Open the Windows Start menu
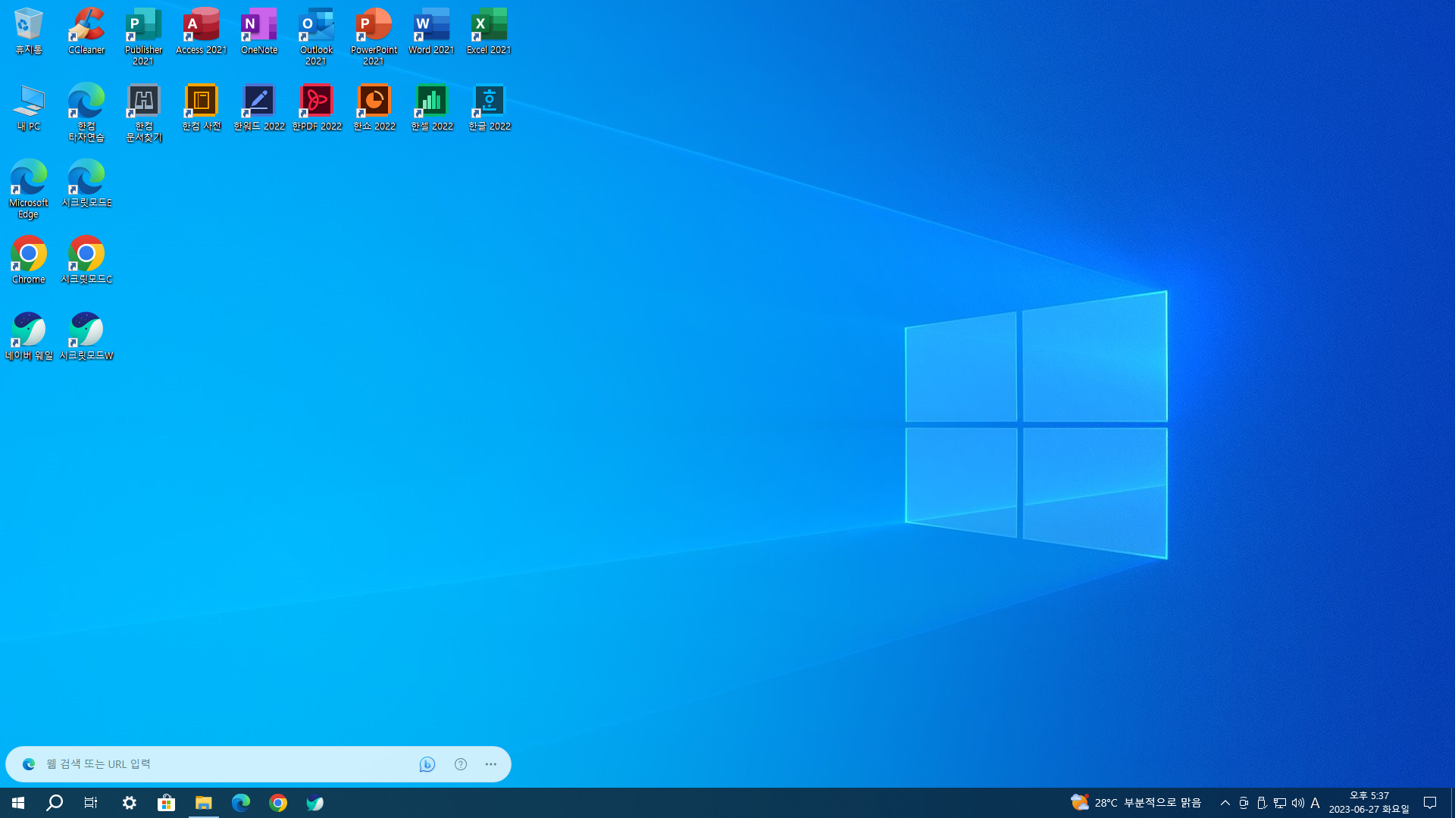The image size is (1455, 818). (x=18, y=803)
